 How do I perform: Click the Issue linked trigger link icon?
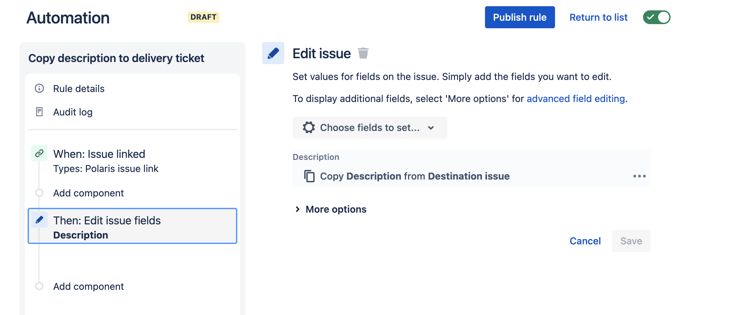pos(39,154)
